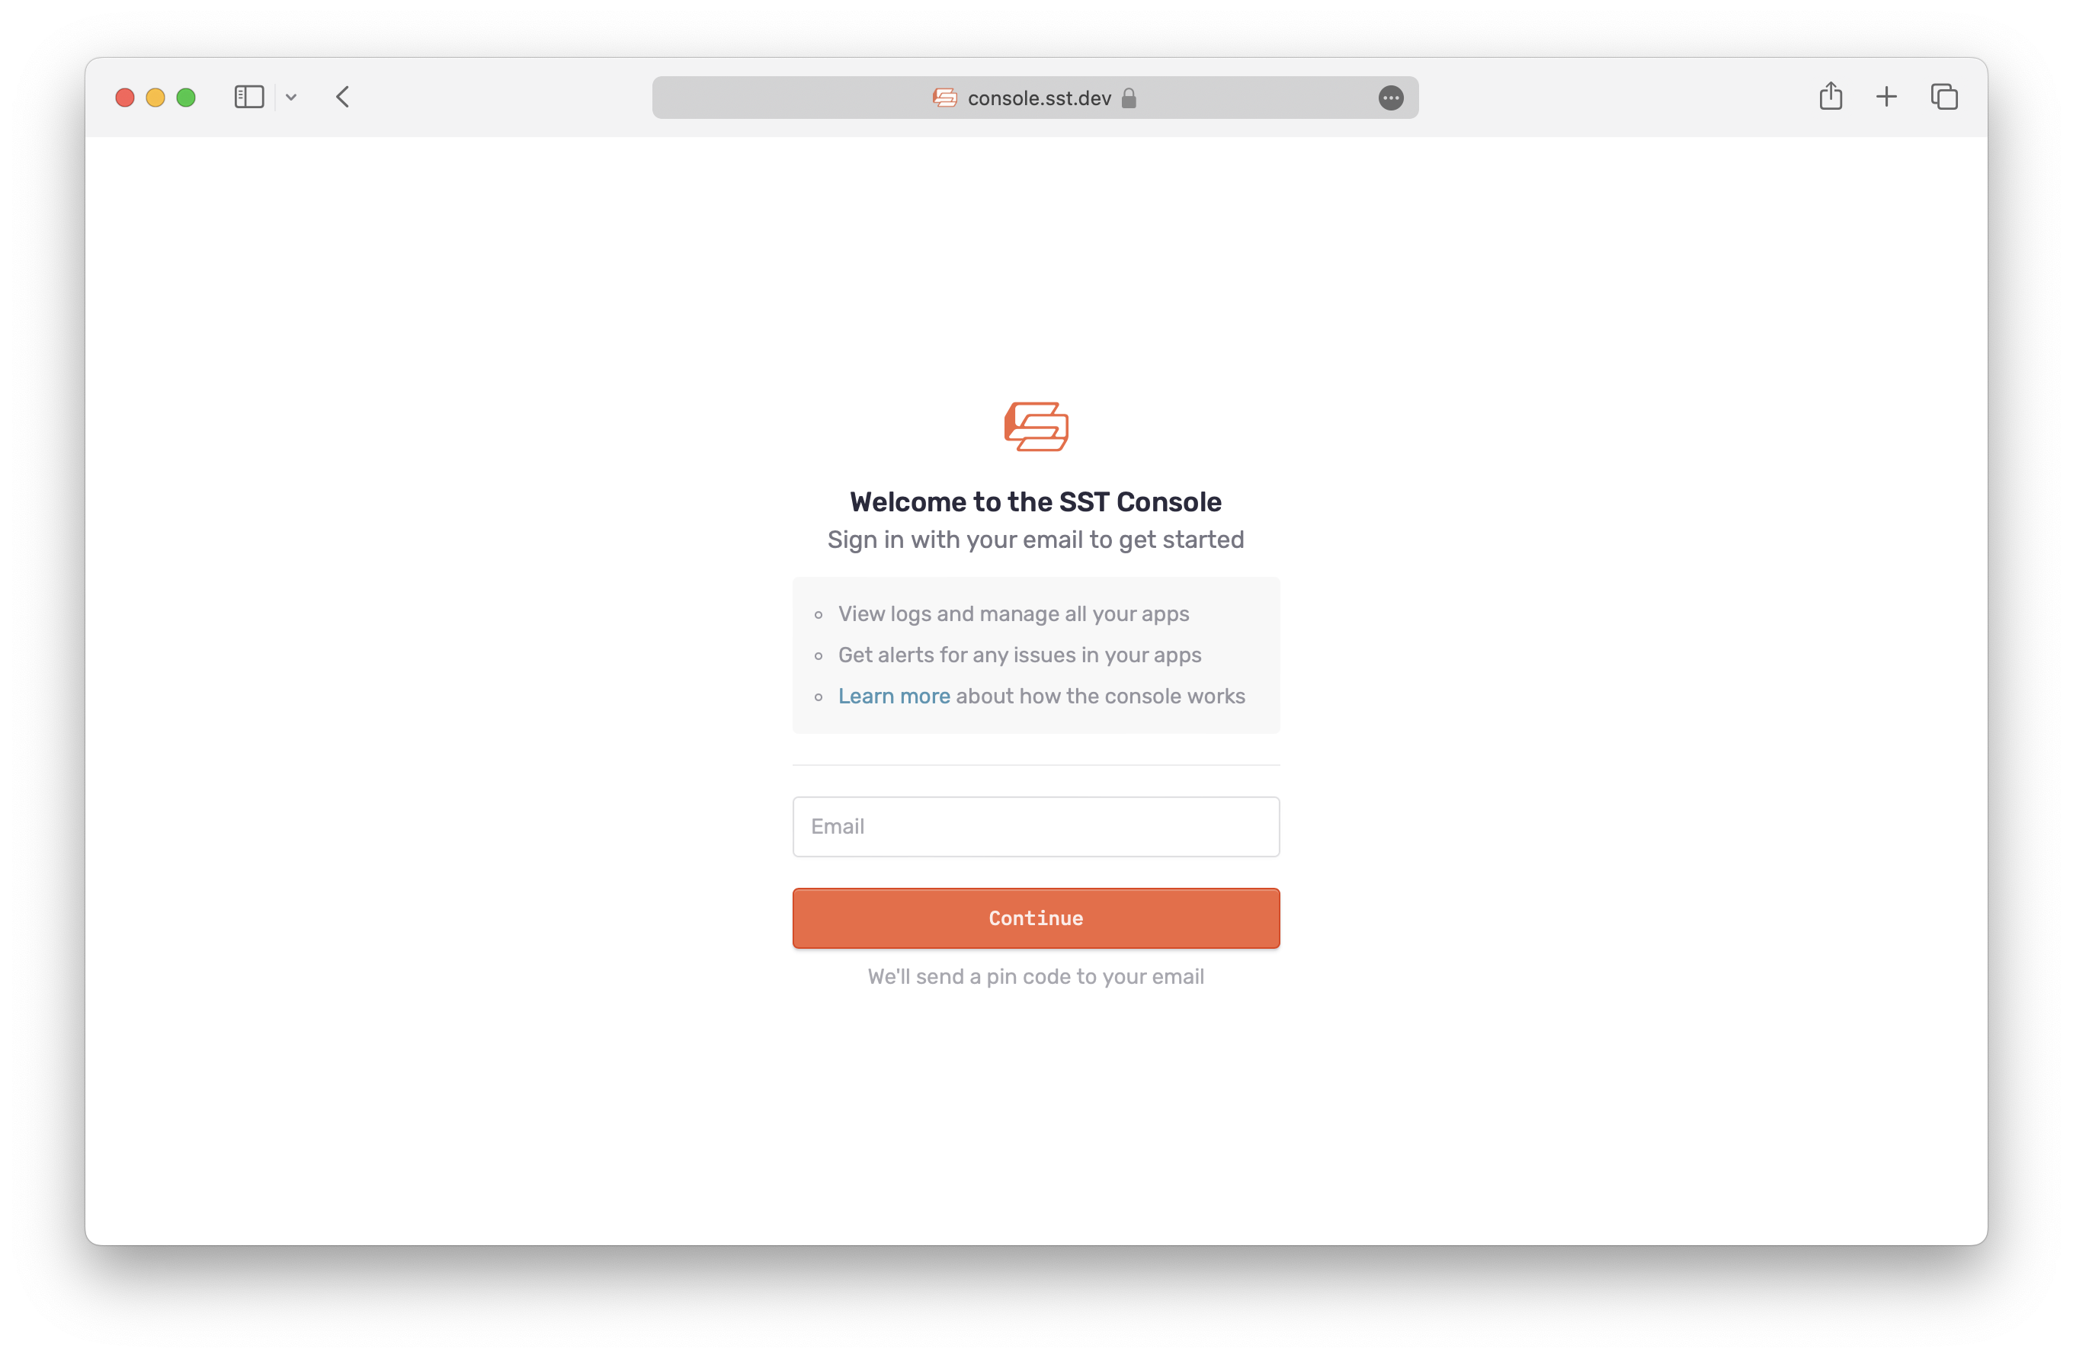Click the Email input field
This screenshot has width=2073, height=1358.
pos(1035,826)
